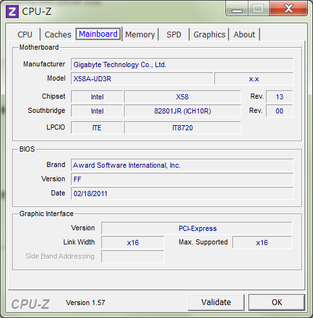
Task: Click the BIOS Date label
Action: tap(58, 193)
